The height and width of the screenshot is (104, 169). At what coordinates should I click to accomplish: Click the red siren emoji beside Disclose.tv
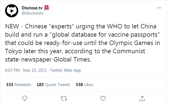click(x=47, y=8)
